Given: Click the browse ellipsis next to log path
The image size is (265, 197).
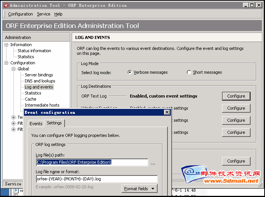Looking at the screenshot, I should pyautogui.click(x=153, y=163).
